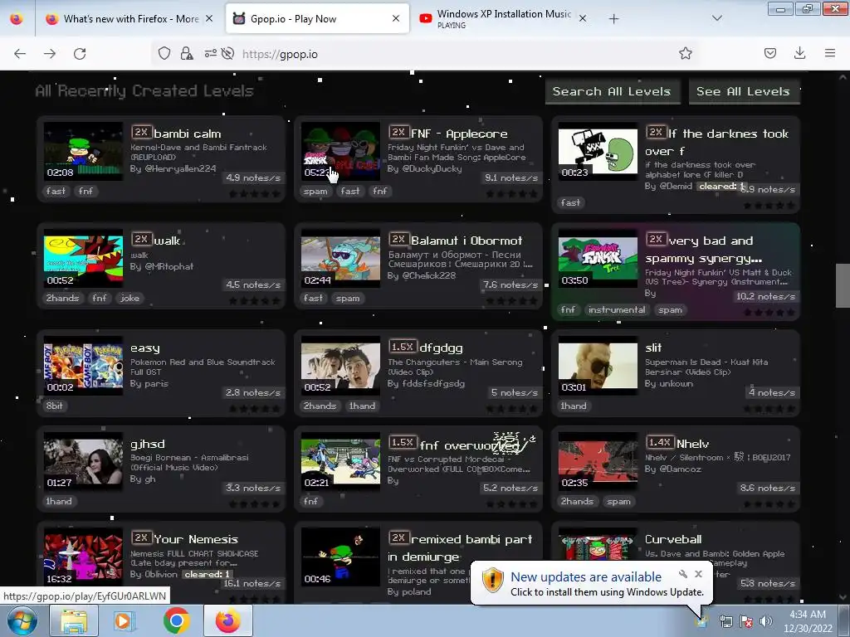Open the network status tray icon
Image resolution: width=850 pixels, height=637 pixels.
click(x=725, y=621)
